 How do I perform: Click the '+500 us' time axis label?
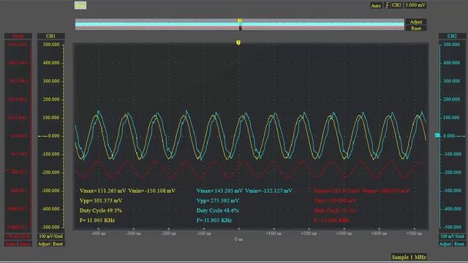point(414,234)
